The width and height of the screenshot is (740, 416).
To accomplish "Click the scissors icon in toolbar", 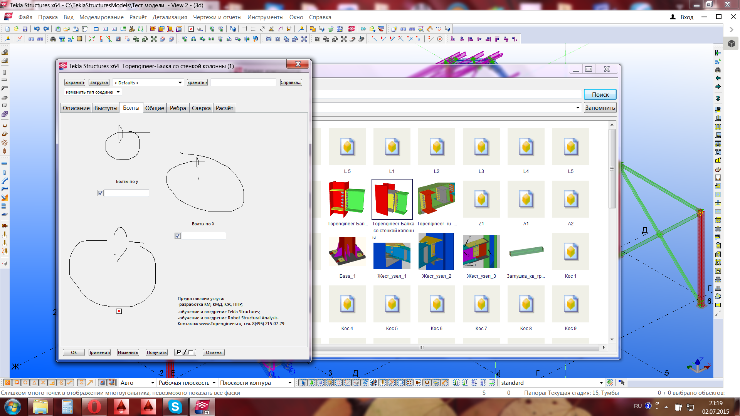I will pos(132,29).
